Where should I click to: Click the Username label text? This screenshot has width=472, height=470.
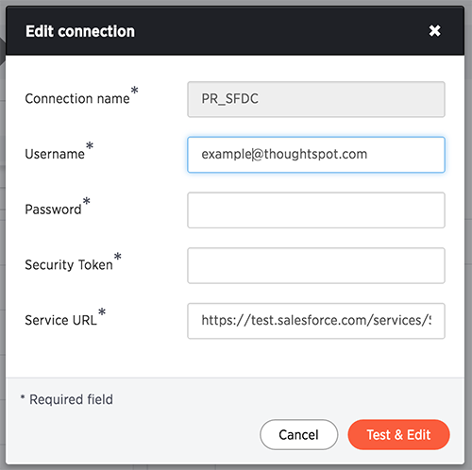[55, 154]
